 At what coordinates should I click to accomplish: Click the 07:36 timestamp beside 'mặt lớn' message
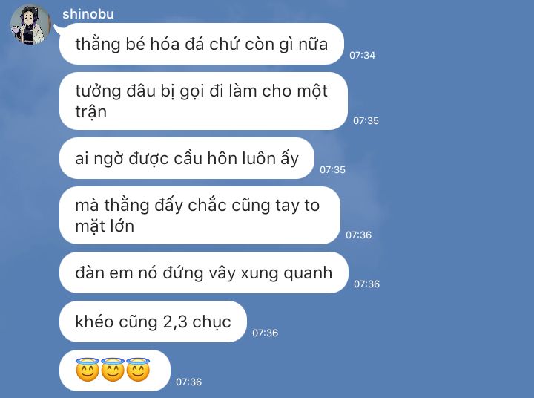(x=359, y=235)
